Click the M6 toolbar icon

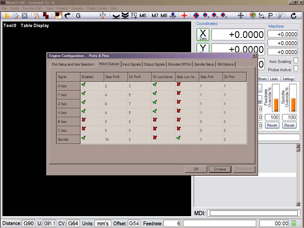[x=143, y=15]
